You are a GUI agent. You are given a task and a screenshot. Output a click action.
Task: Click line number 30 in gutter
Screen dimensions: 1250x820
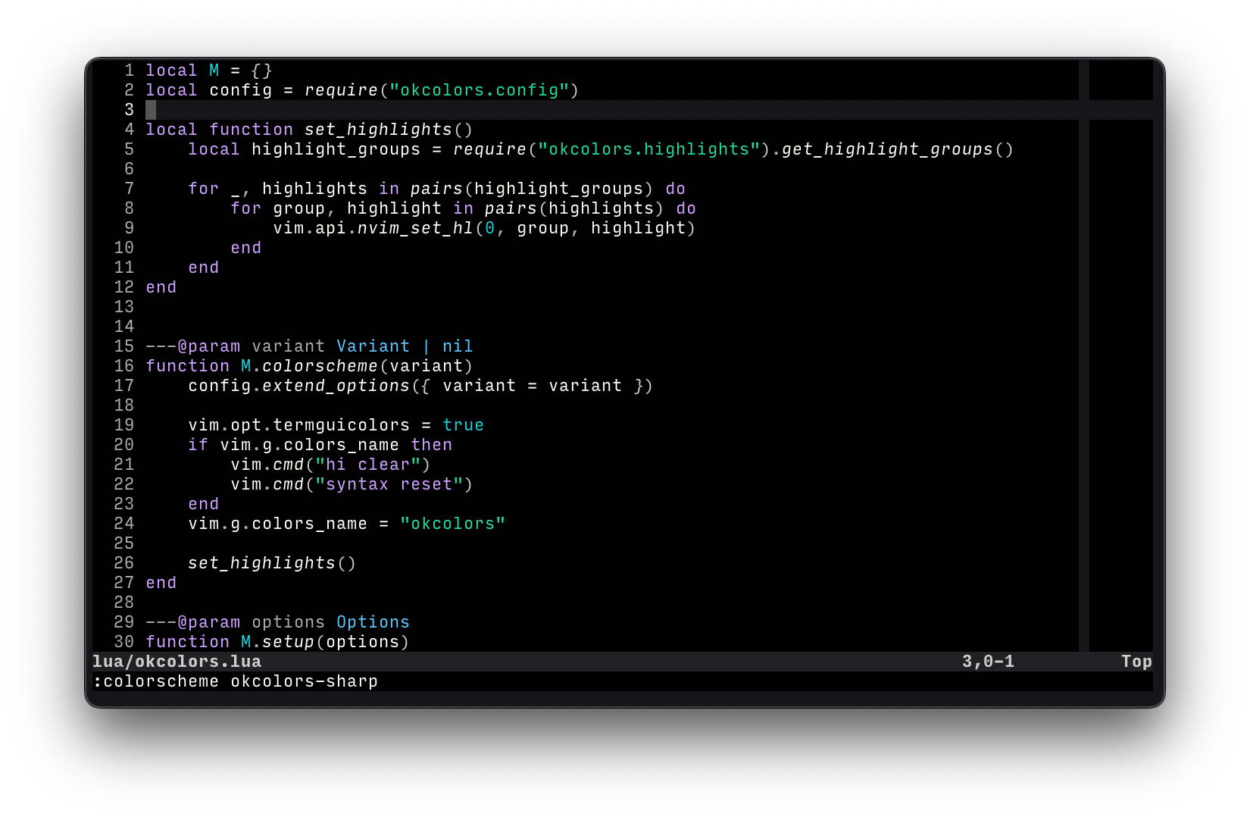(x=124, y=642)
